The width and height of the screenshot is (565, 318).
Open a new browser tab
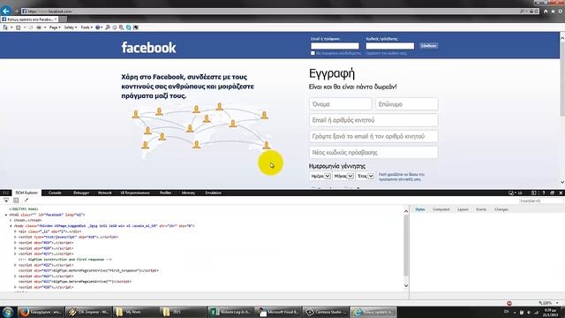[63, 19]
